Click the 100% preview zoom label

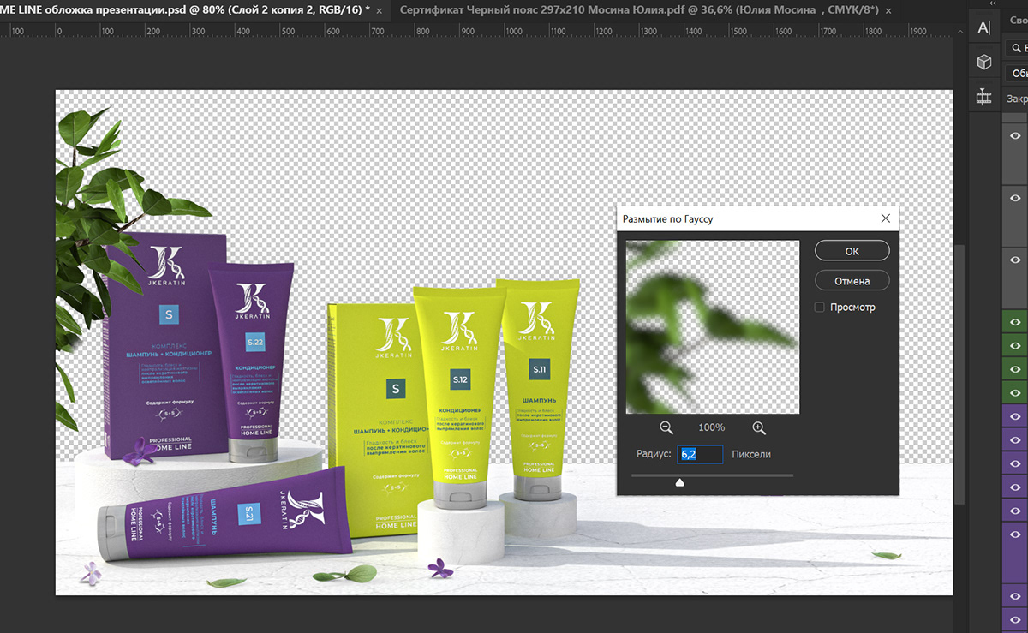(x=711, y=427)
